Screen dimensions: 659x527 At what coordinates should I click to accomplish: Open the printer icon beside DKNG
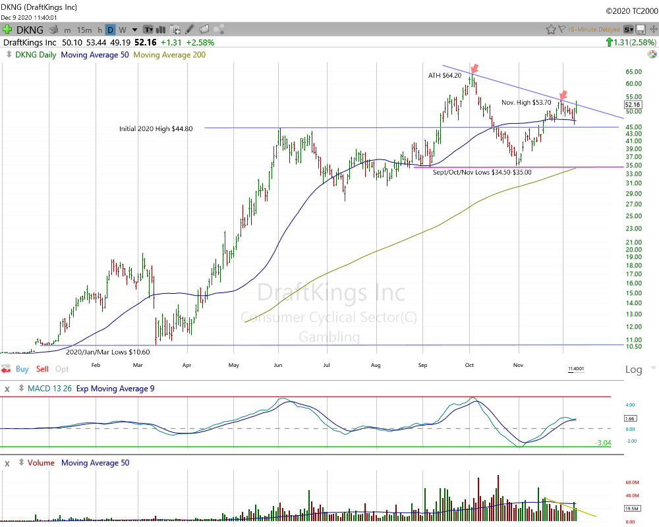tap(53, 30)
